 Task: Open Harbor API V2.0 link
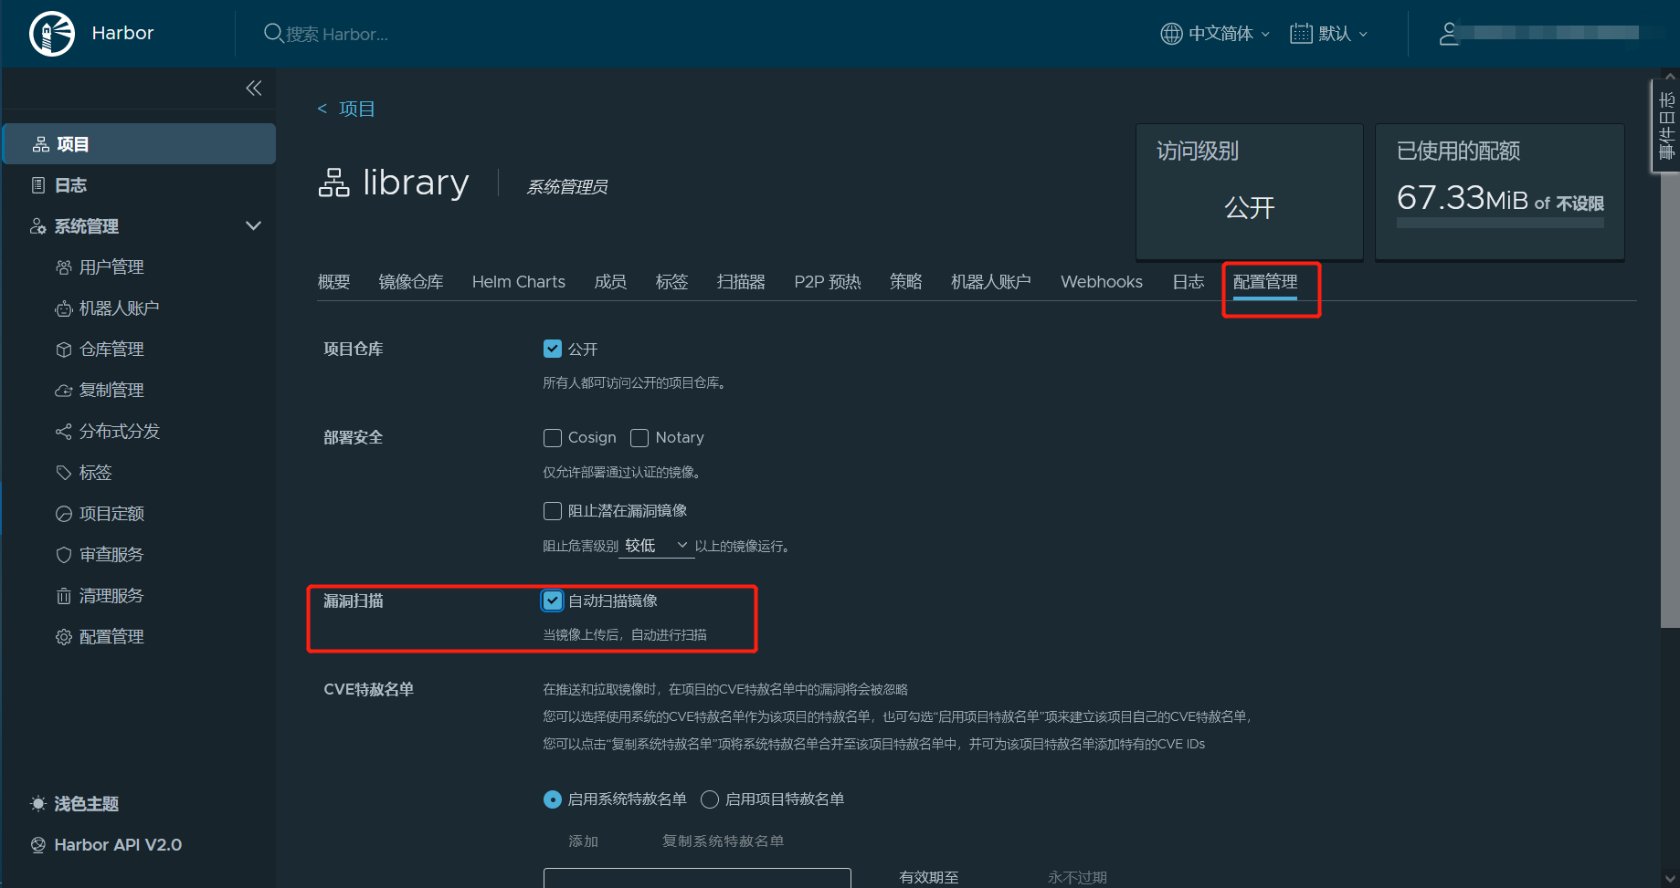[x=118, y=845]
